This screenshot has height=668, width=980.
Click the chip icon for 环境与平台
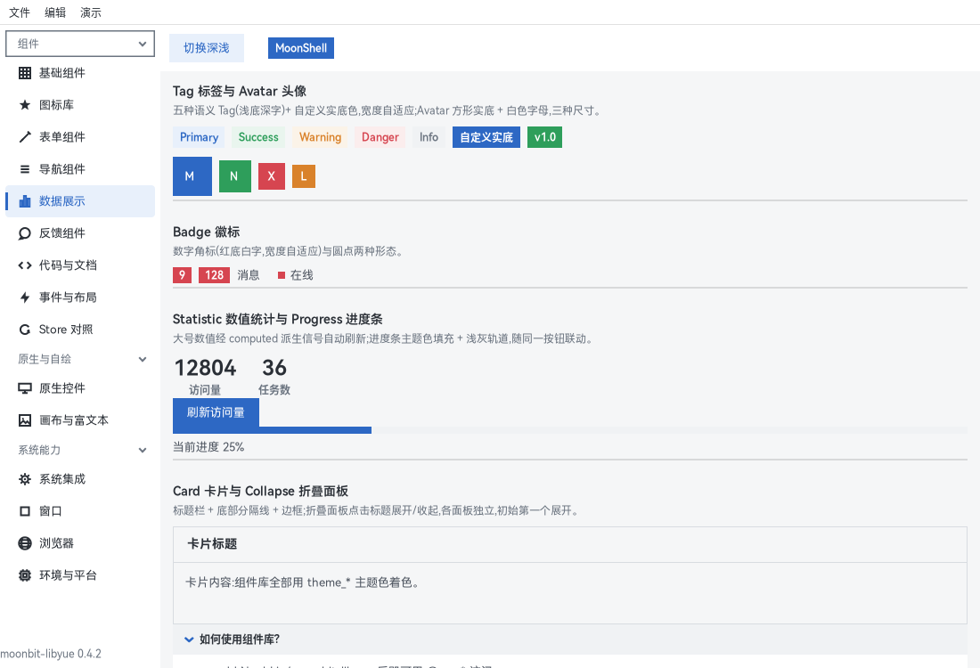click(x=25, y=575)
